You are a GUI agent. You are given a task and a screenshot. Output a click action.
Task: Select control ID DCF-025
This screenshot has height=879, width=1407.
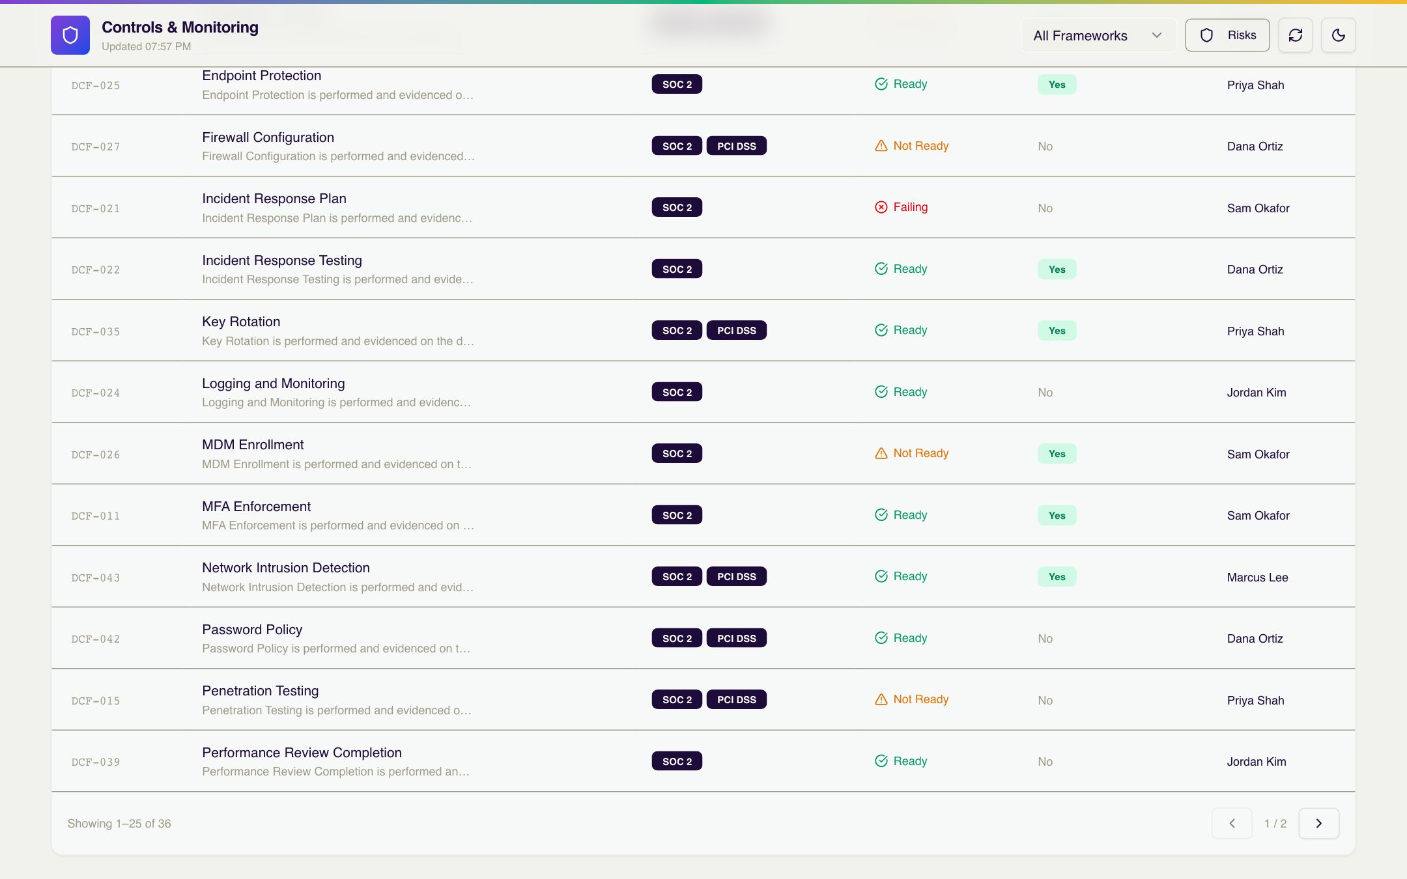click(96, 85)
